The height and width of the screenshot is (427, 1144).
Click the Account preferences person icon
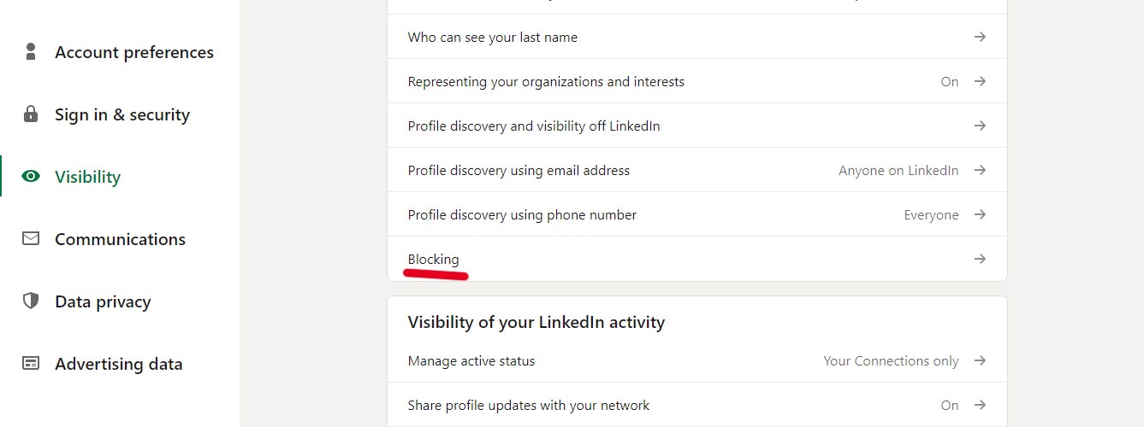[31, 51]
